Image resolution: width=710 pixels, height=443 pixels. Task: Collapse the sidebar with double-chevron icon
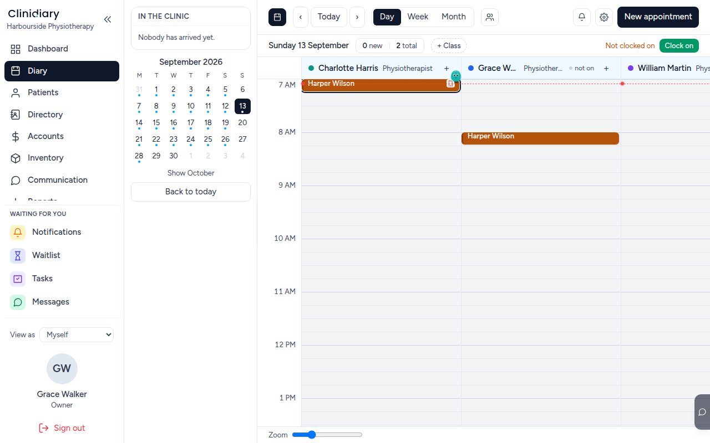click(x=108, y=19)
